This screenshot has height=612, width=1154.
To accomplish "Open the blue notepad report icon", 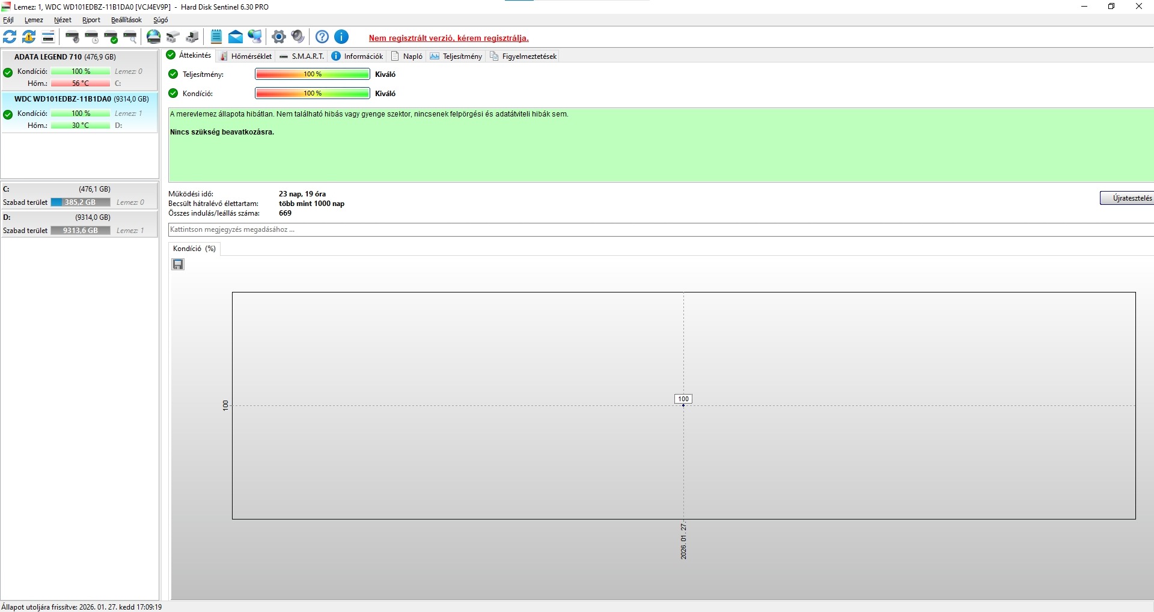I will click(216, 37).
